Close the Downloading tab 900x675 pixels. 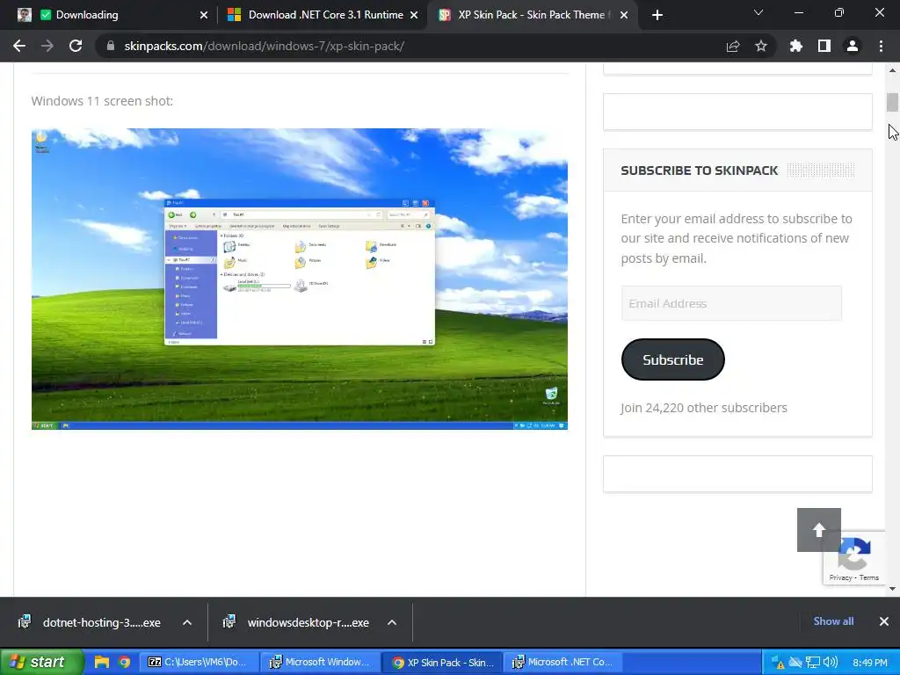pos(204,15)
